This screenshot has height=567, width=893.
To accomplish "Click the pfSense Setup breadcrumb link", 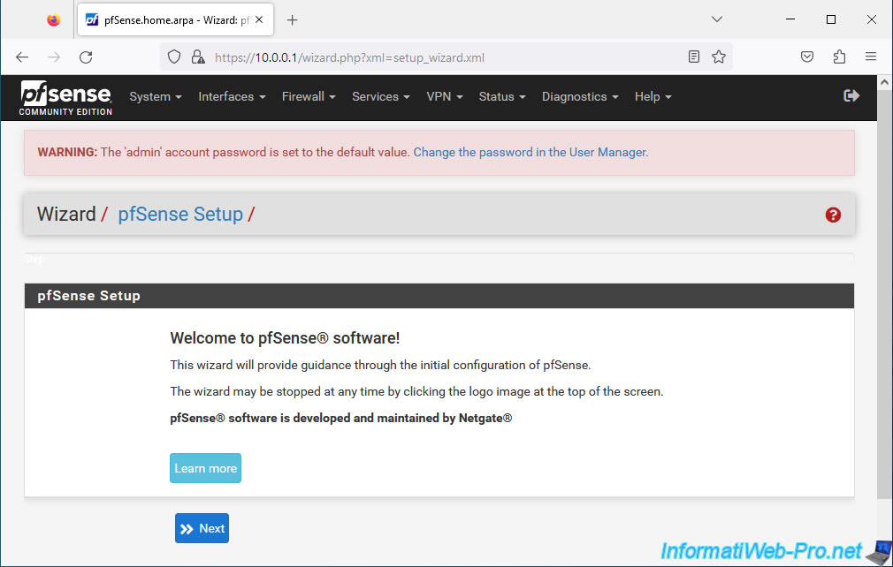I will coord(180,215).
